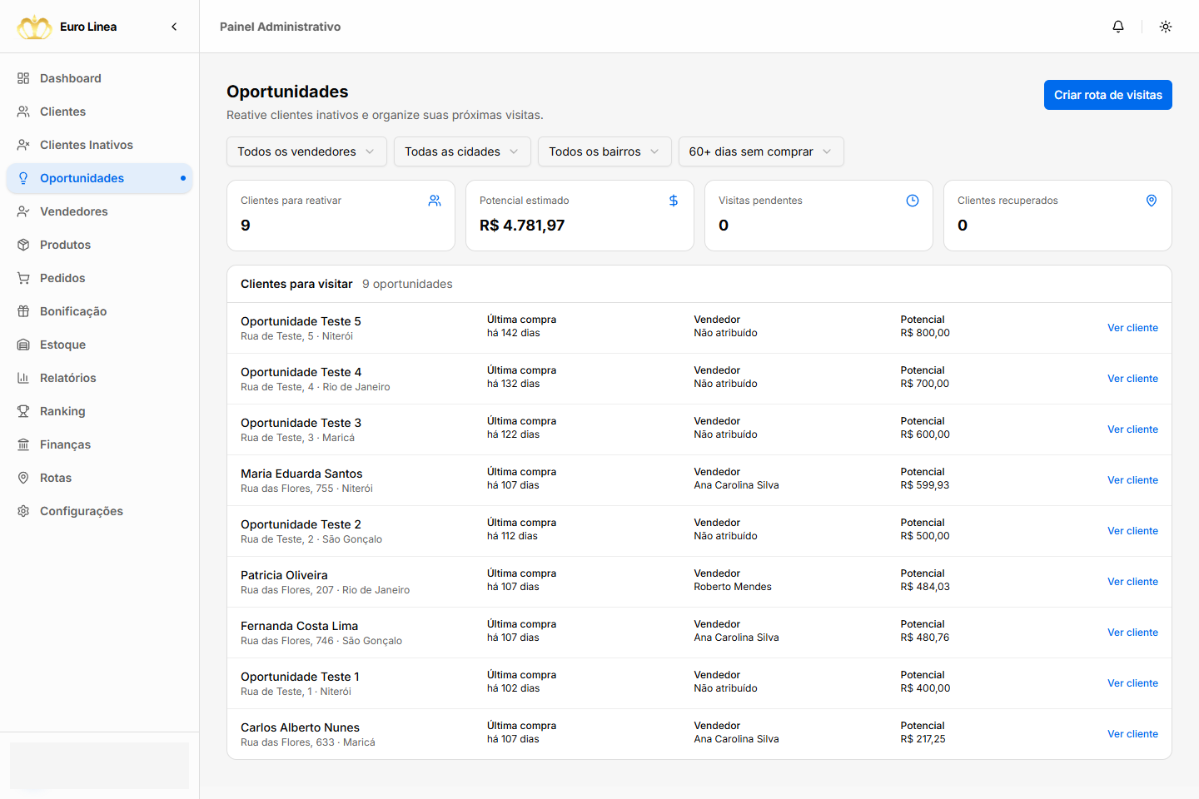Click the Clientes recuperados location pin icon

pyautogui.click(x=1152, y=201)
